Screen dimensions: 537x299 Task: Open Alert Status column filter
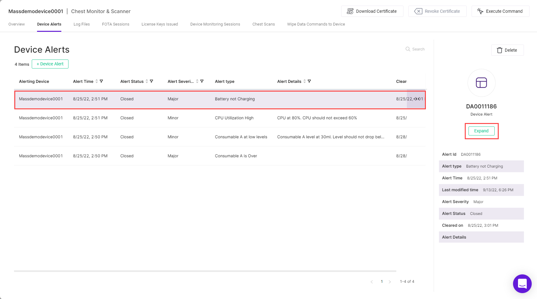pyautogui.click(x=152, y=81)
